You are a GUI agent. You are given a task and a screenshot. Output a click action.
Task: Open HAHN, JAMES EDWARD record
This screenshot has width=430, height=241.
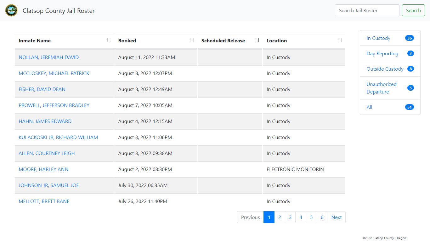[45, 121]
